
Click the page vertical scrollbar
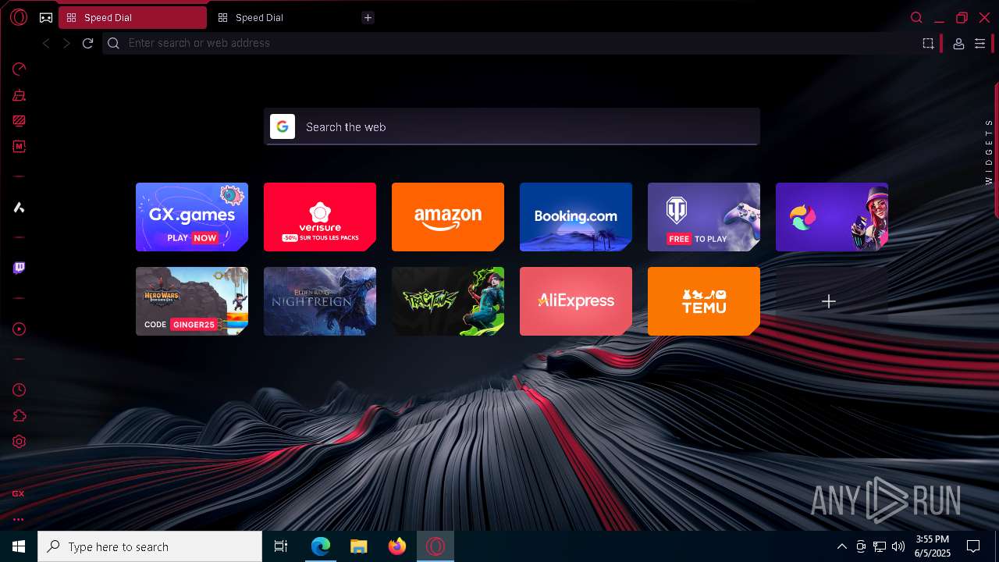pos(997,150)
